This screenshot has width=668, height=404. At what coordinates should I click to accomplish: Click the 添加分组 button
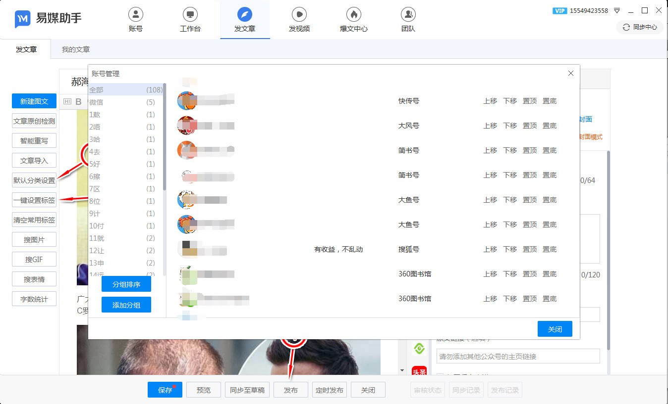tap(126, 305)
